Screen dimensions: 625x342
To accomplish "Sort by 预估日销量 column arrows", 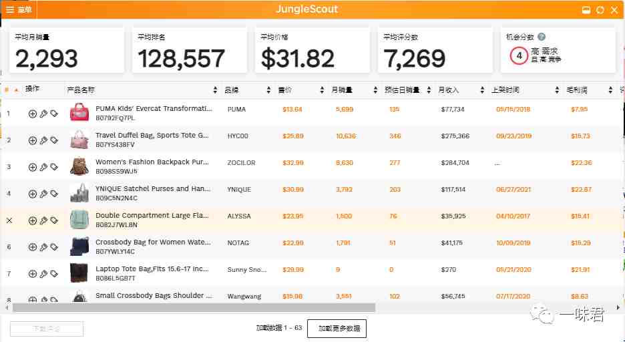I will coord(429,90).
